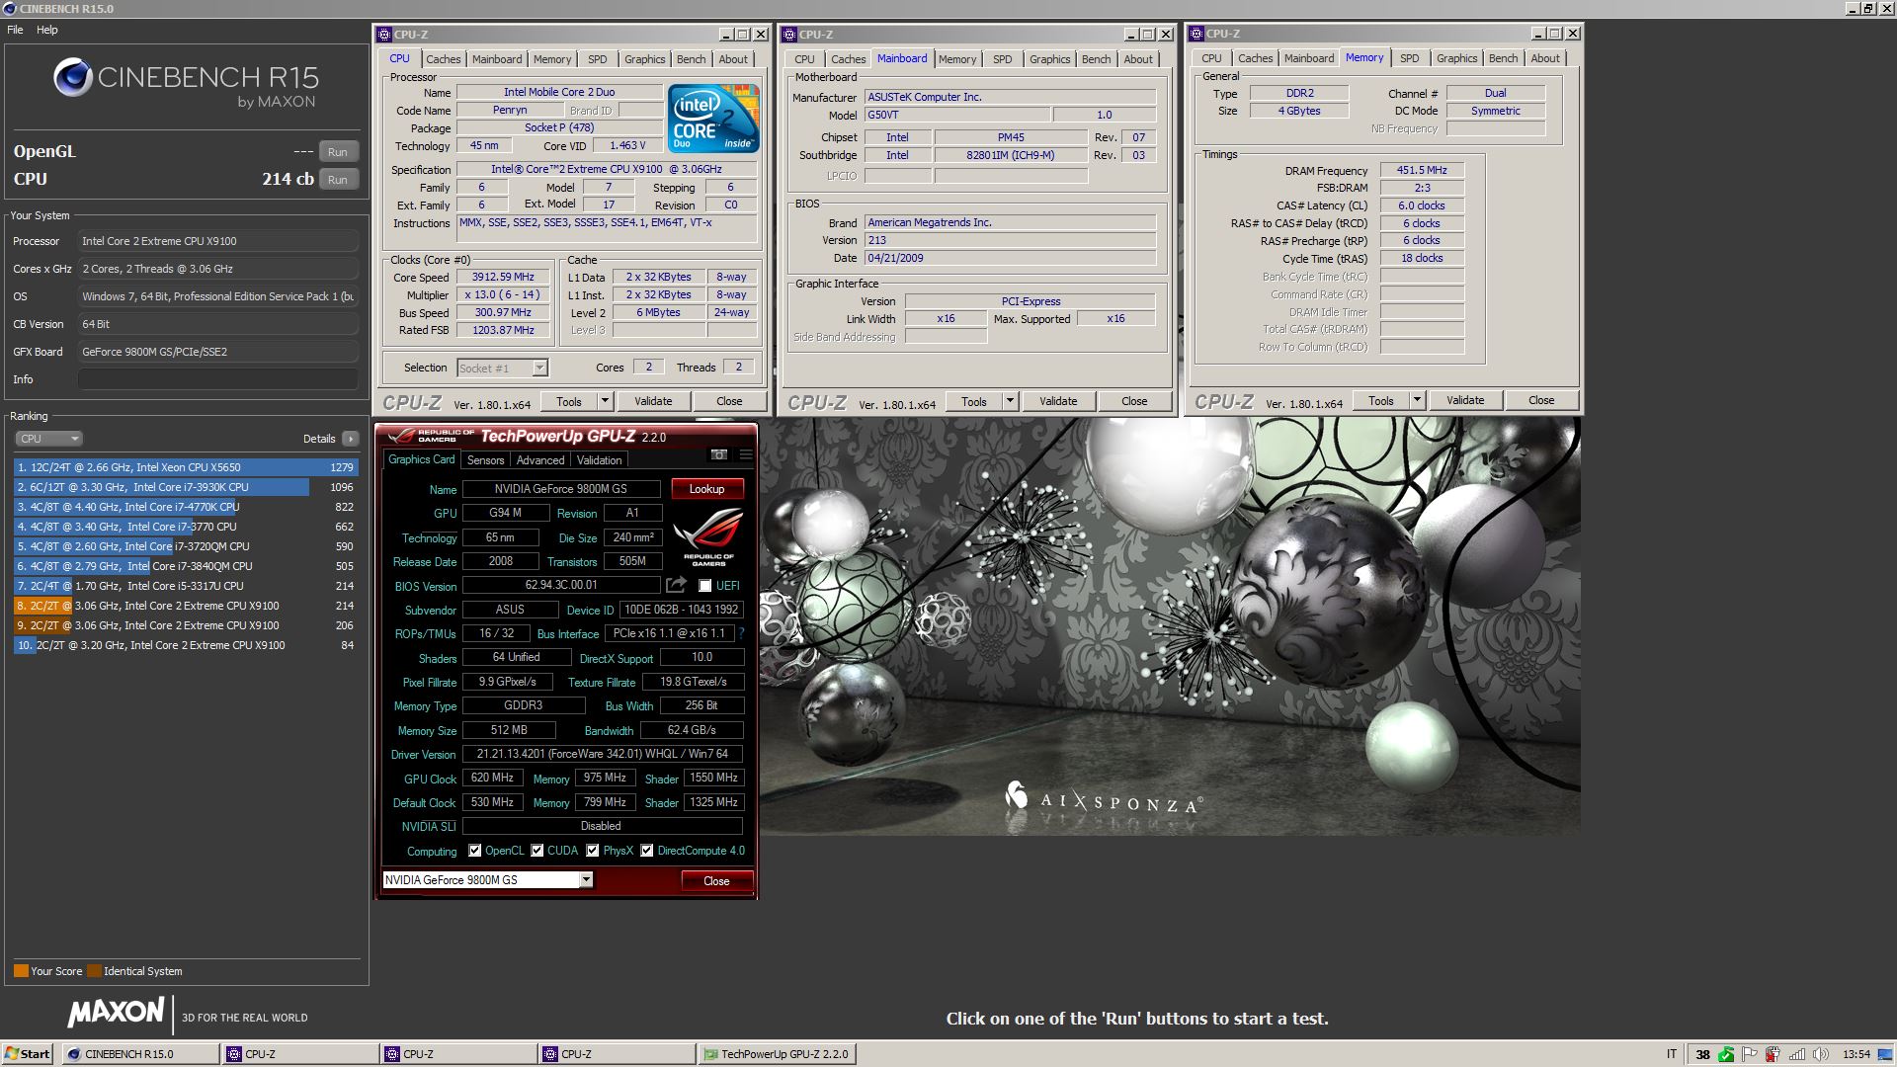Click the battery power plug tray icon
The image size is (1897, 1067).
[x=1773, y=1054]
